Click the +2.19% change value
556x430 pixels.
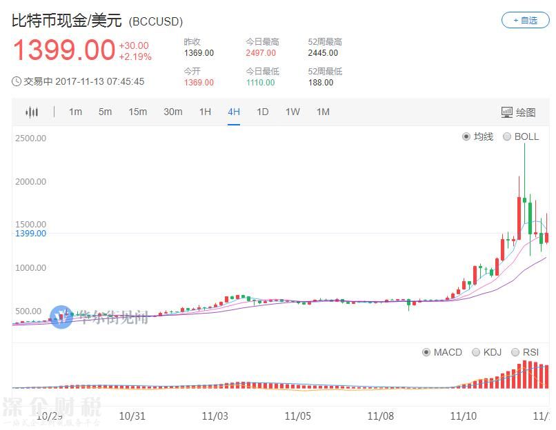coord(135,57)
